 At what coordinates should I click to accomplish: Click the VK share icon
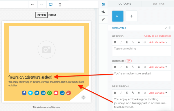tap(43, 93)
